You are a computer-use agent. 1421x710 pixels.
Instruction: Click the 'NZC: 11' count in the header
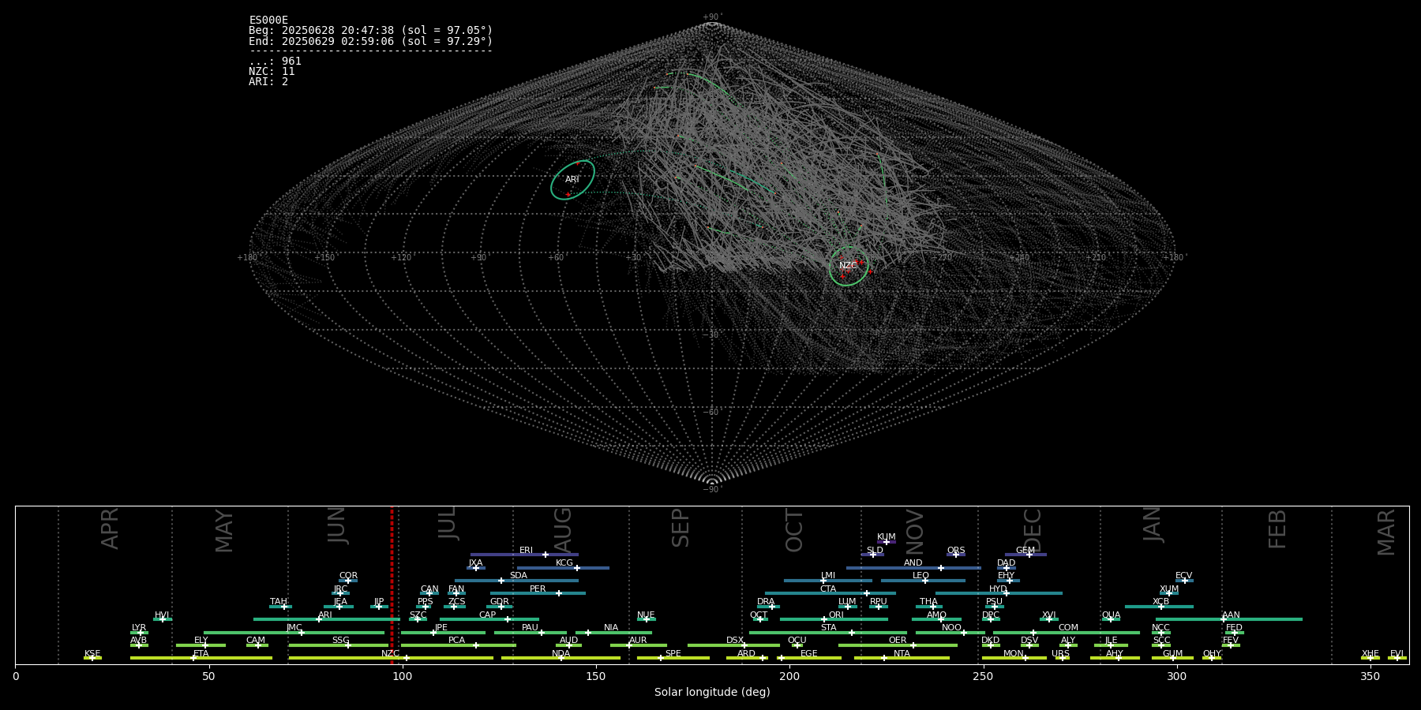272,72
